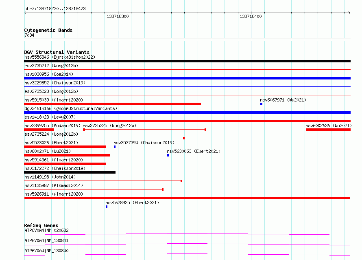The image size is (362, 260).
Task: Open the nsv5630063 (Ebert2021) label
Action: [194, 151]
